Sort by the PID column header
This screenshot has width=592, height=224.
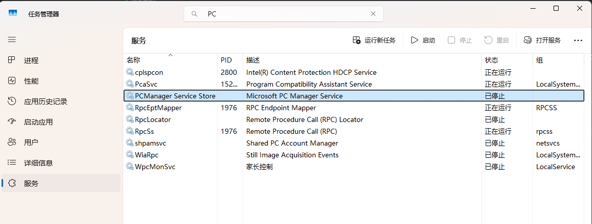[x=226, y=60]
